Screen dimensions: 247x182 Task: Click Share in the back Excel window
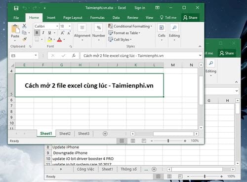click(x=227, y=53)
